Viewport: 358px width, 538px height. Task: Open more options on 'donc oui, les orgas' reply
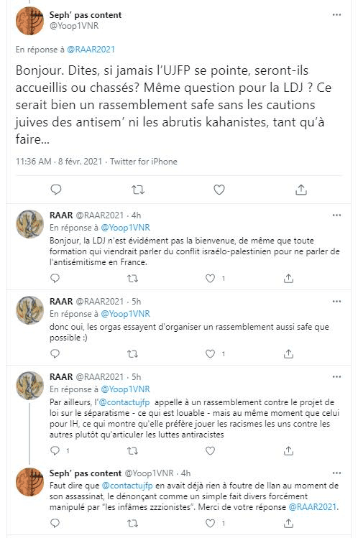(336, 301)
